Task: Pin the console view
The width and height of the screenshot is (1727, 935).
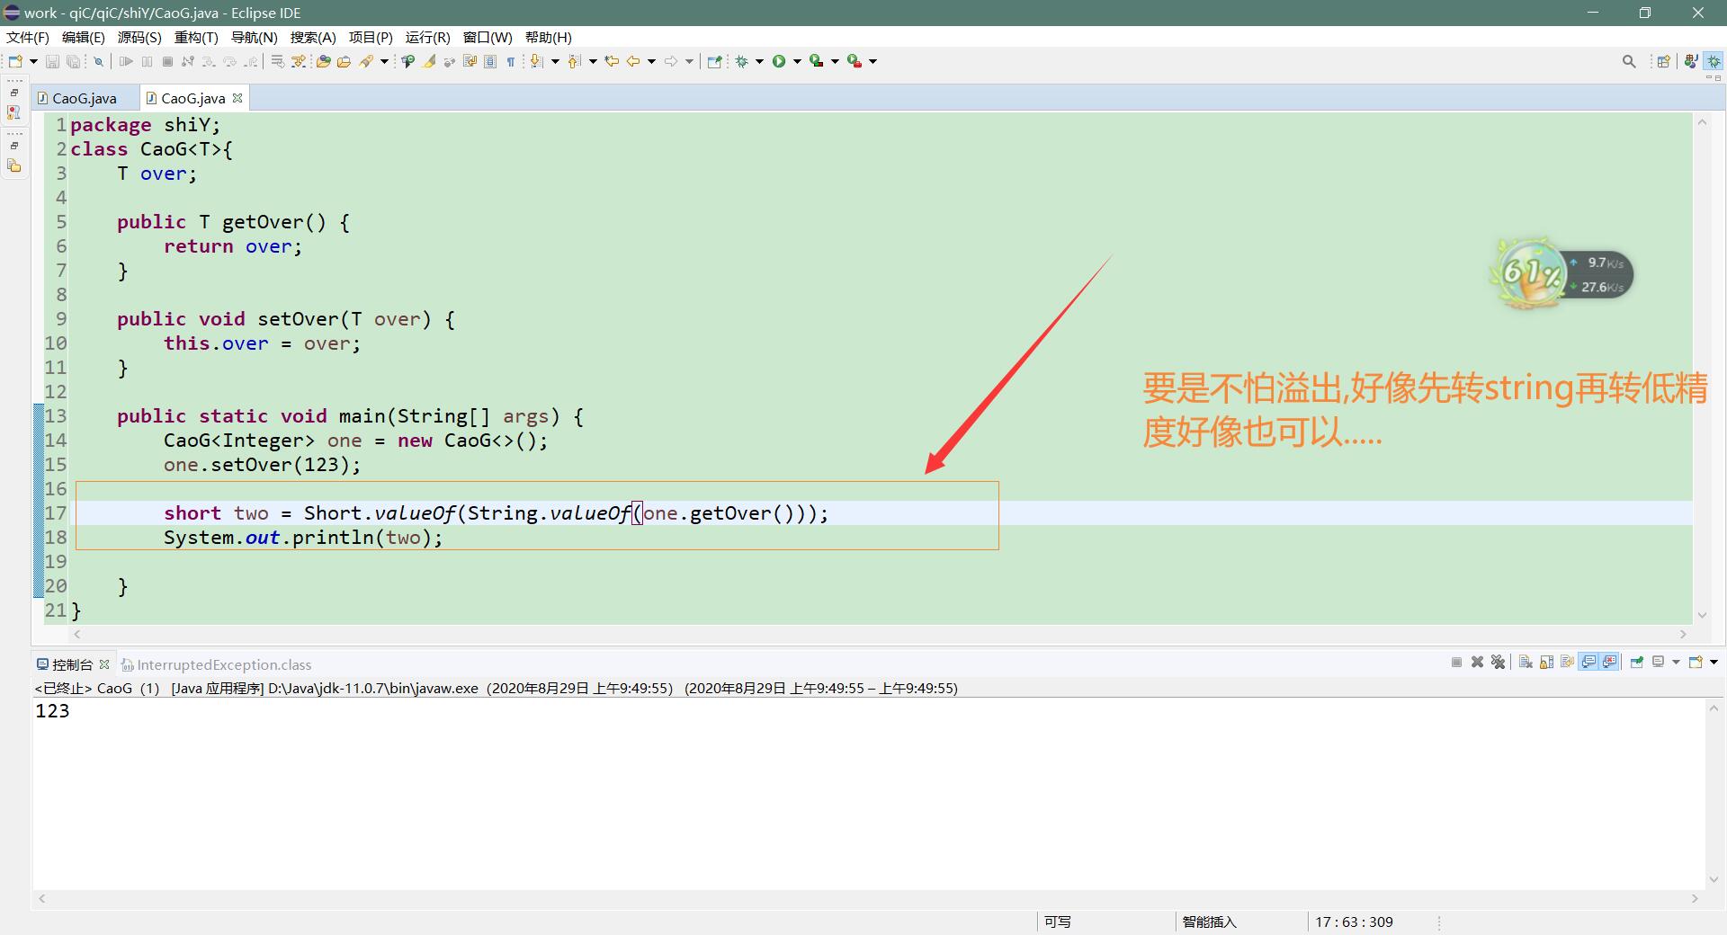Action: pos(1637,663)
